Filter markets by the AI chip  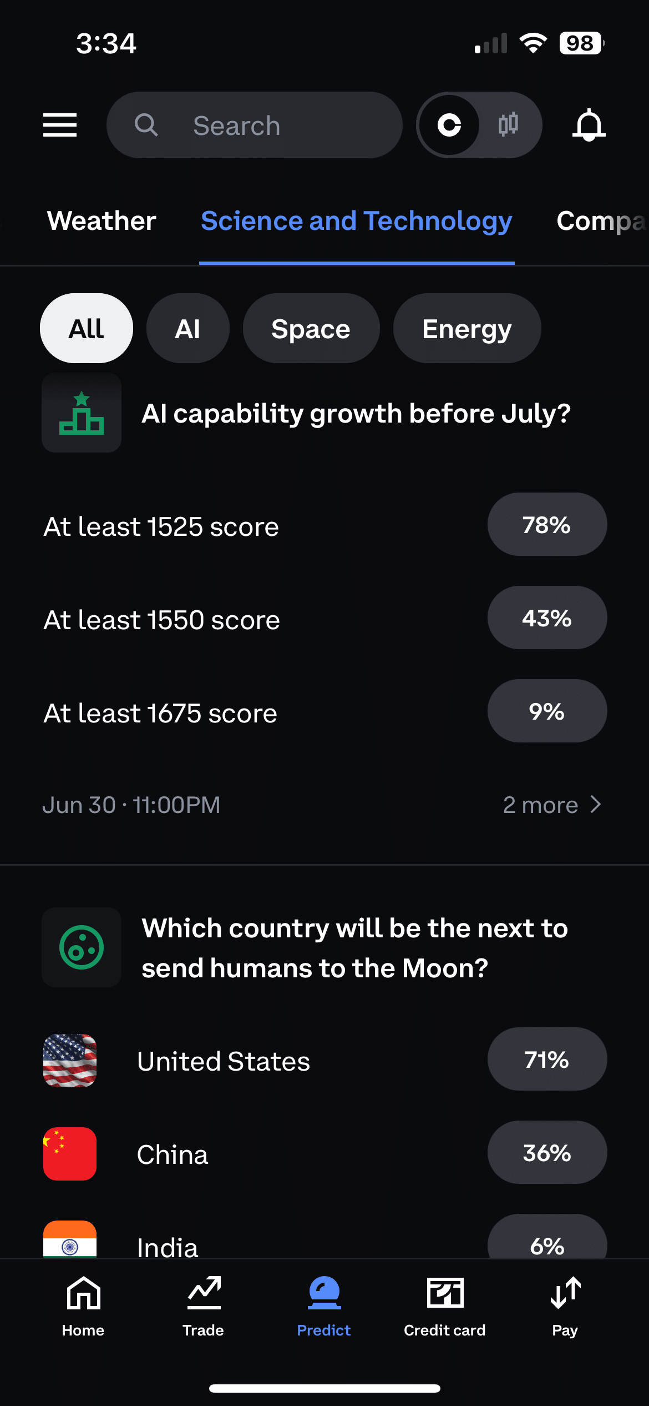[187, 328]
